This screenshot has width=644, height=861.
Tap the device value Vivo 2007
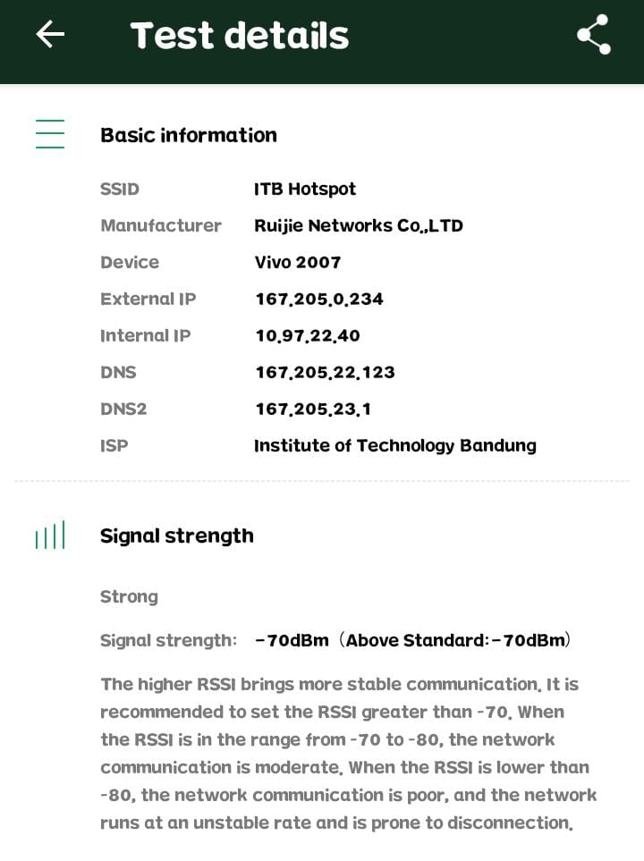coord(298,262)
